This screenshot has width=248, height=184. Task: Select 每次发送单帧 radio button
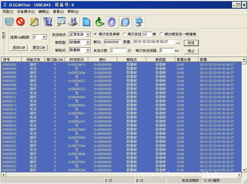[x=95, y=34]
